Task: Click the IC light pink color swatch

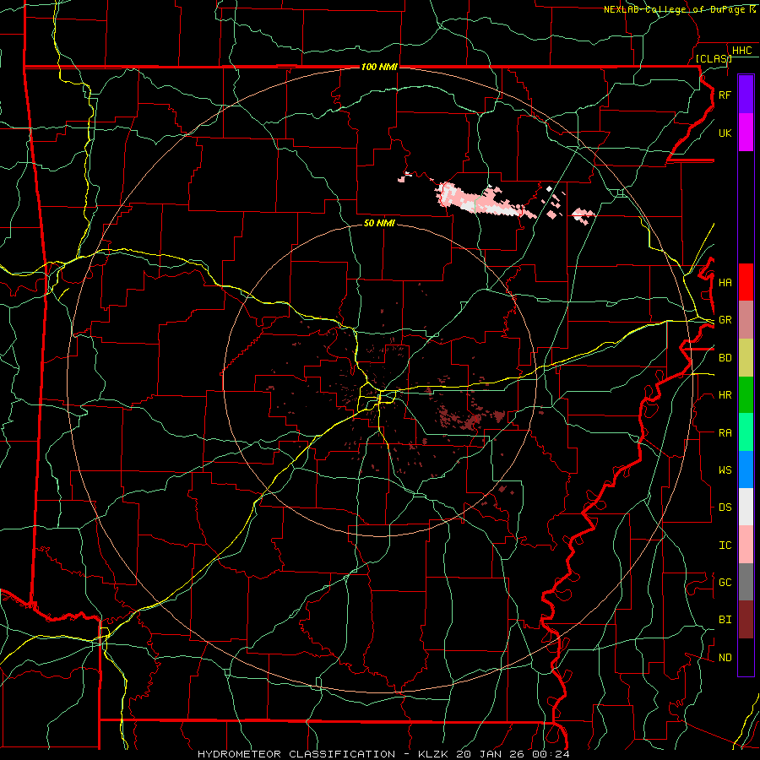Action: point(746,545)
